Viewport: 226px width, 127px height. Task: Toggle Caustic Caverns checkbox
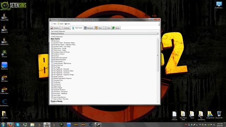pyautogui.click(x=52, y=77)
